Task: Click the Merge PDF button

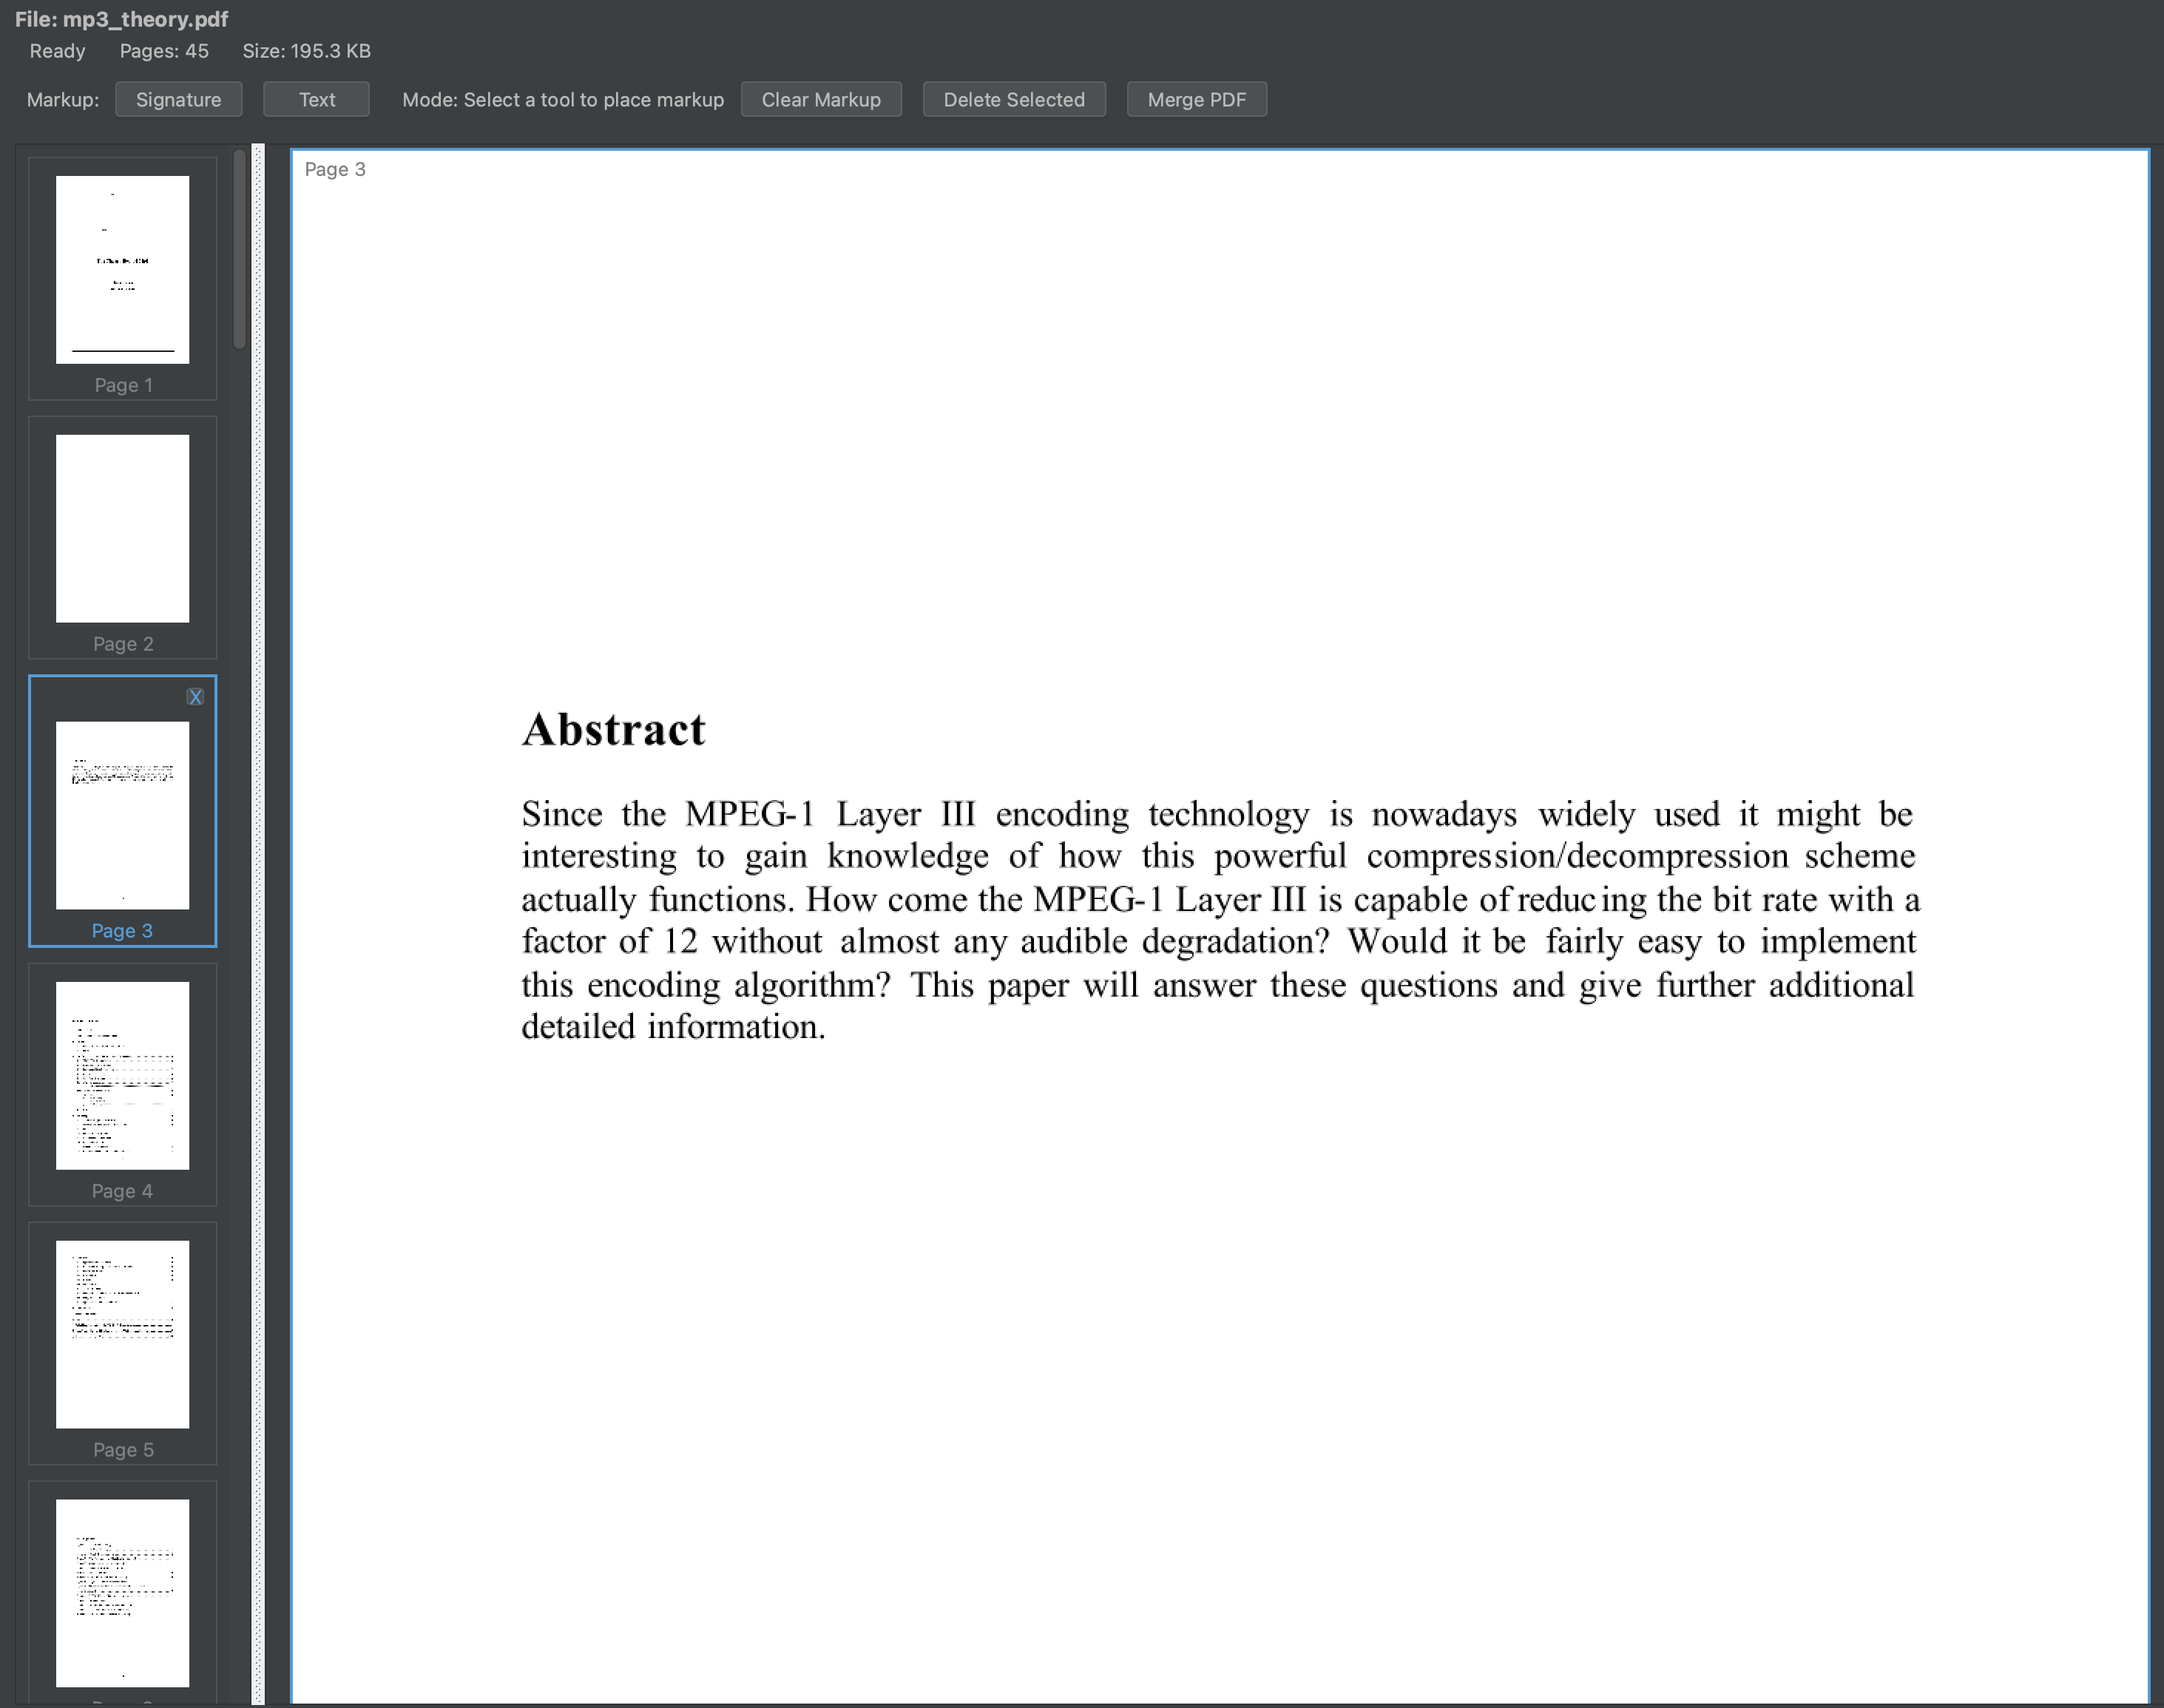Action: point(1197,99)
